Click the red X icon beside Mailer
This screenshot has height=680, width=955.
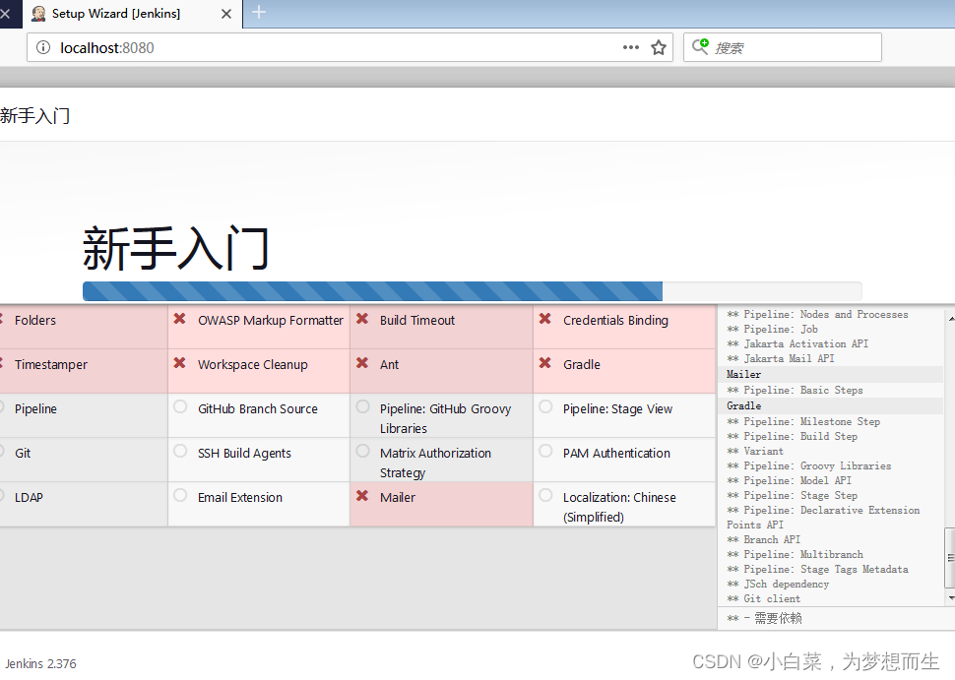pos(362,496)
